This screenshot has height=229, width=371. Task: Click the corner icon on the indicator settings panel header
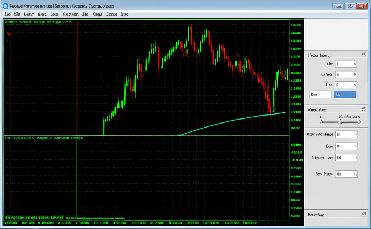364,54
